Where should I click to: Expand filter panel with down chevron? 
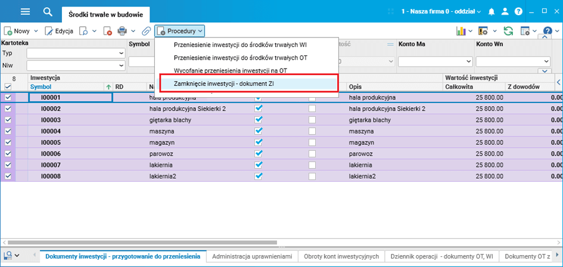[545, 71]
